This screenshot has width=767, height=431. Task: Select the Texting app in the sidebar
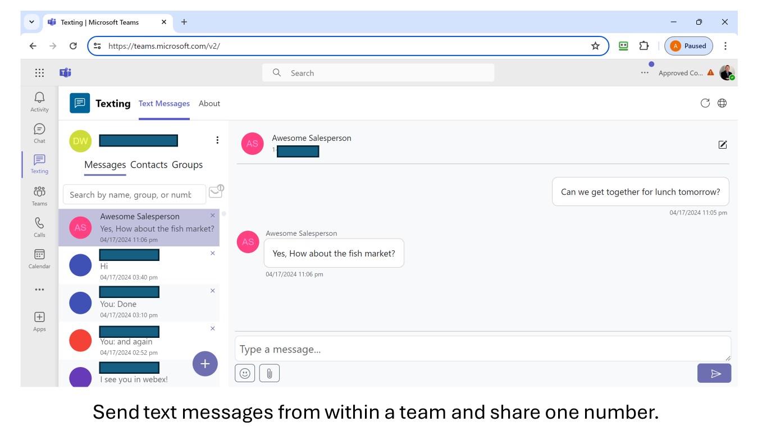point(39,164)
